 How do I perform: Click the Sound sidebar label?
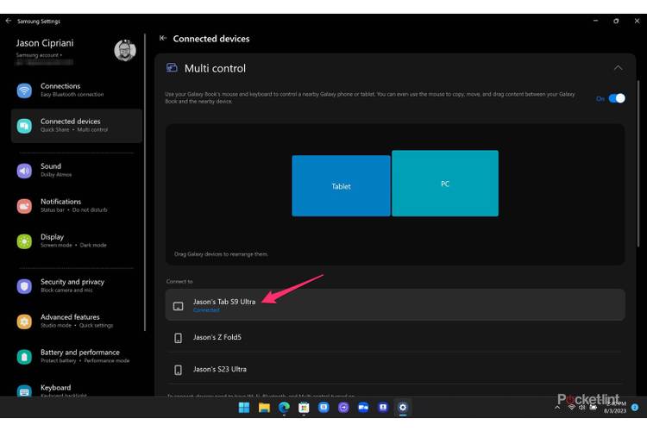[x=51, y=166]
